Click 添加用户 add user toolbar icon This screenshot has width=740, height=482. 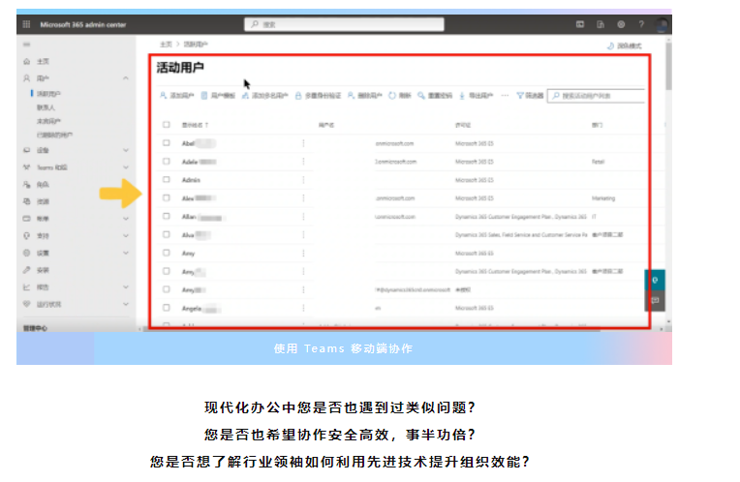163,95
